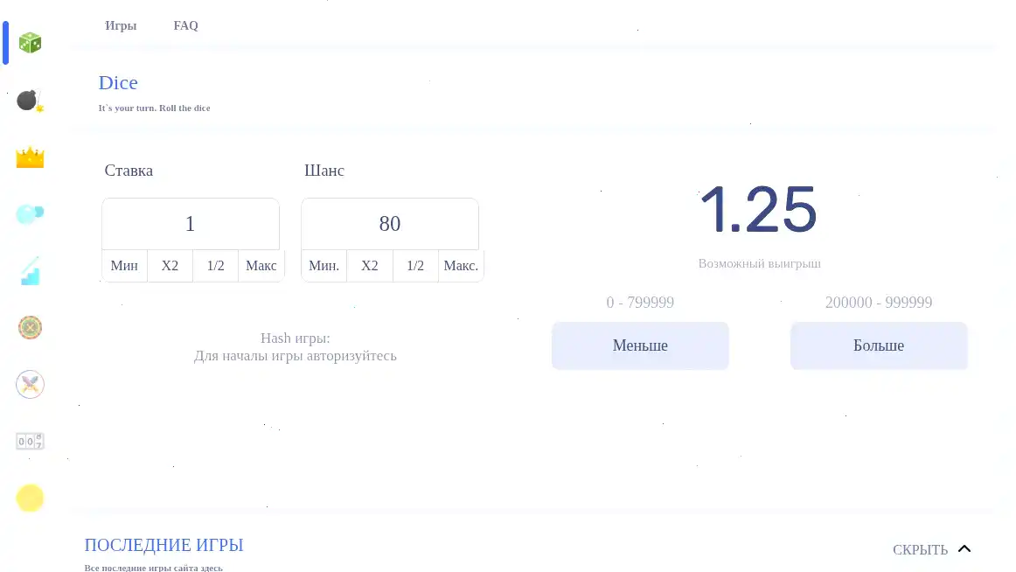
Task: Select the Dice game icon in the sidebar
Action: pyautogui.click(x=30, y=41)
